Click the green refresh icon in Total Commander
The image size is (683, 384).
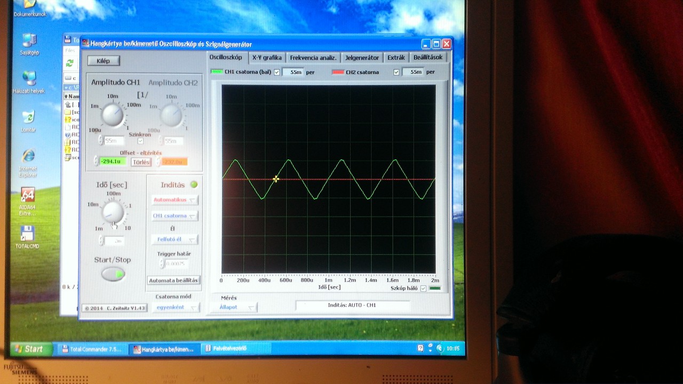(69, 63)
